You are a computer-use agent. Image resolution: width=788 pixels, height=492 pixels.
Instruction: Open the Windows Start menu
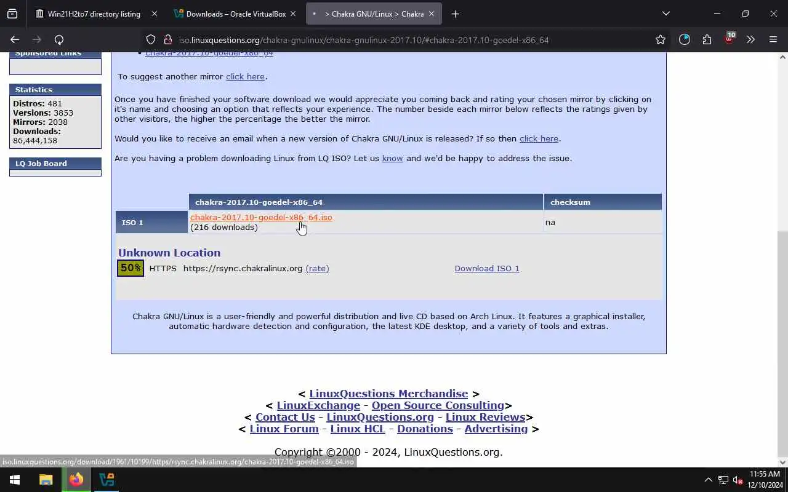point(15,480)
